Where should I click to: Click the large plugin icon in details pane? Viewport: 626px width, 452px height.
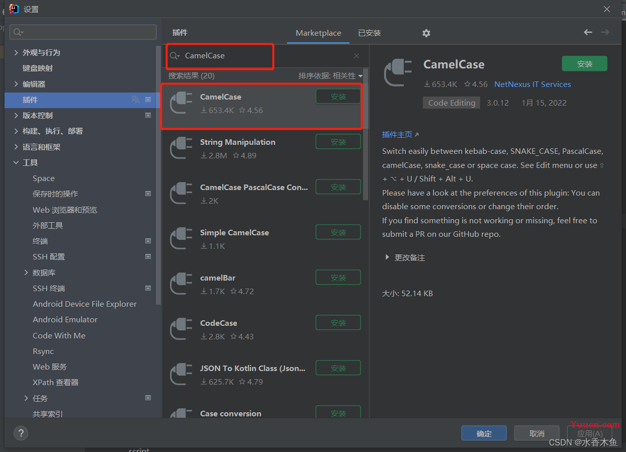pyautogui.click(x=398, y=72)
